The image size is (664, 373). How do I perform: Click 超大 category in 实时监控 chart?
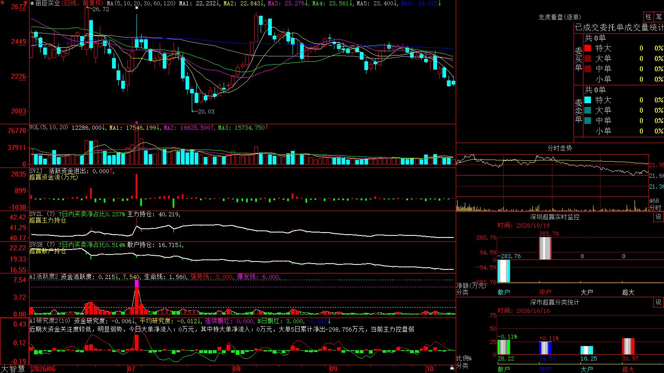pos(628,292)
